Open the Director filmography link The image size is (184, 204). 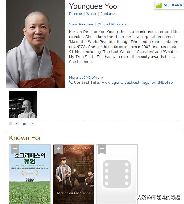(x=76, y=14)
